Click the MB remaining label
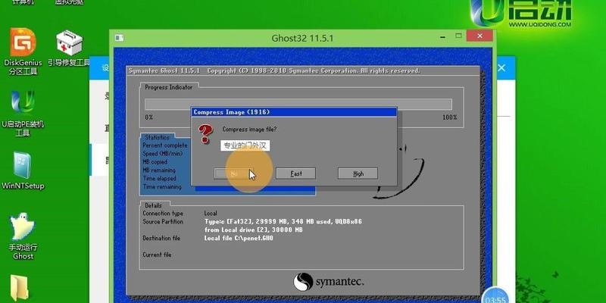 click(x=159, y=170)
